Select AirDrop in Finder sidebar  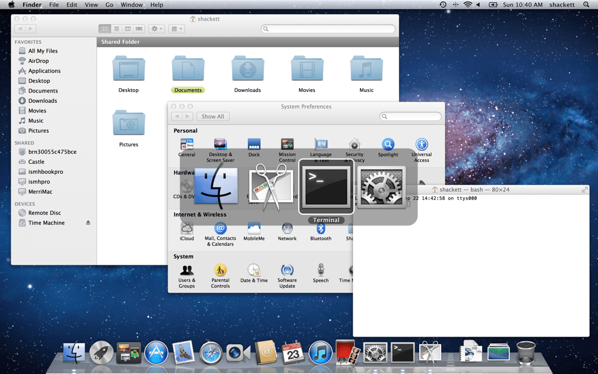tap(38, 61)
